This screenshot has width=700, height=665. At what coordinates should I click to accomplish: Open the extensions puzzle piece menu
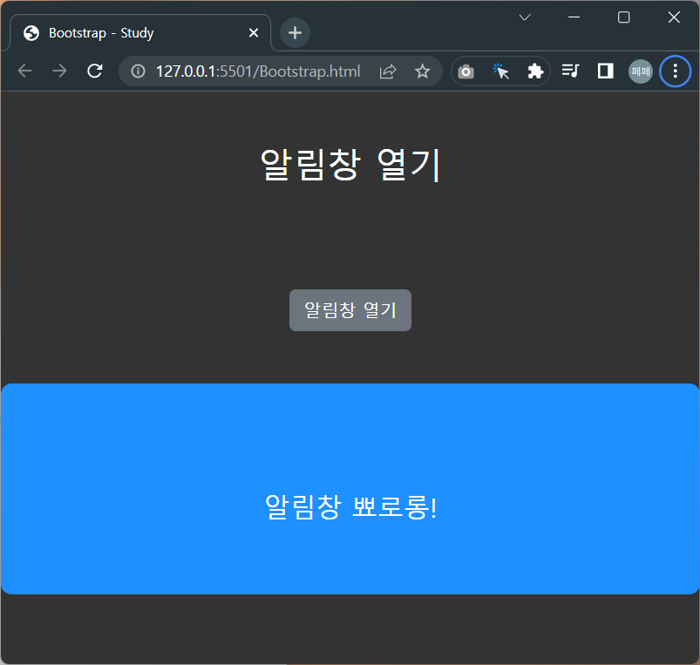point(534,71)
